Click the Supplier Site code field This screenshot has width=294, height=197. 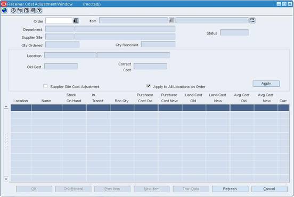click(60, 37)
